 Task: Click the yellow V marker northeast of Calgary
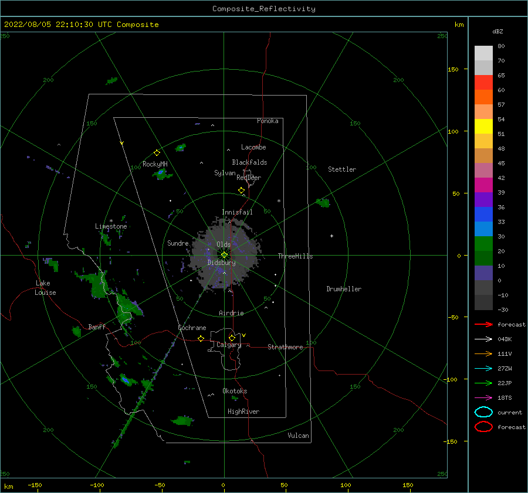tap(243, 335)
